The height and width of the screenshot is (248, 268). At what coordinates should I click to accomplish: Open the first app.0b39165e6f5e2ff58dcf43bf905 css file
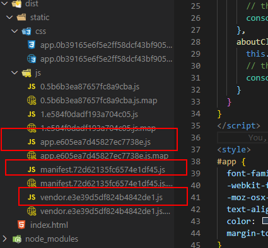(106, 45)
